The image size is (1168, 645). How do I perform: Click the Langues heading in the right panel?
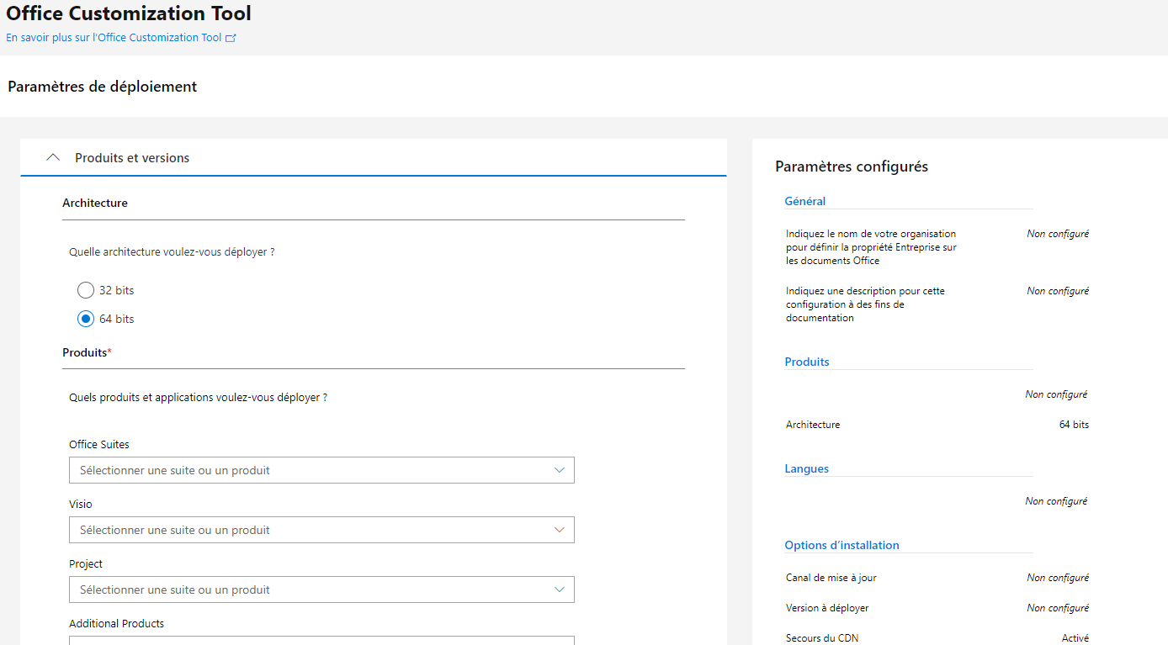pos(805,468)
